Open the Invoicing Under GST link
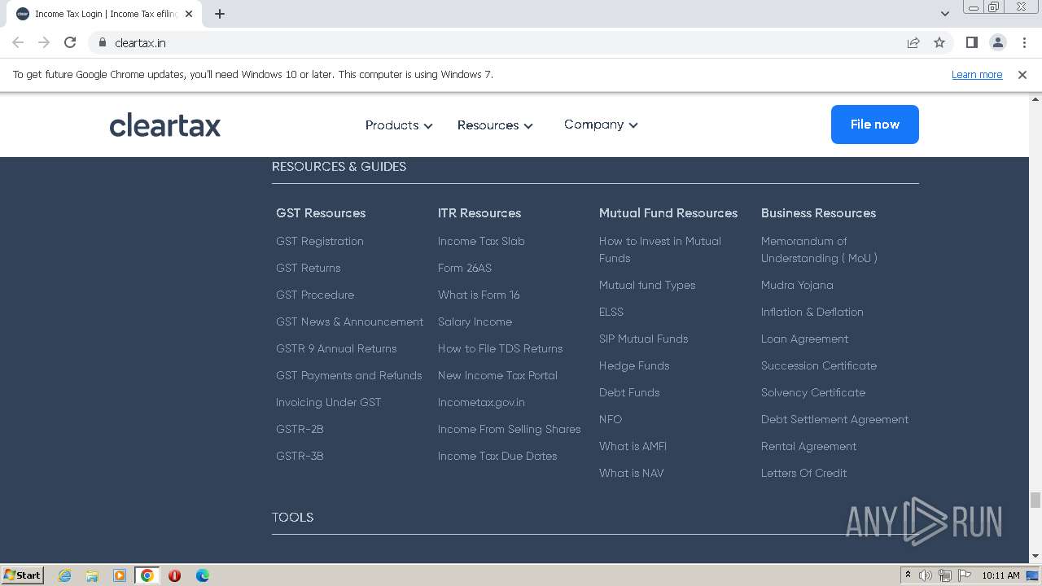 click(328, 402)
